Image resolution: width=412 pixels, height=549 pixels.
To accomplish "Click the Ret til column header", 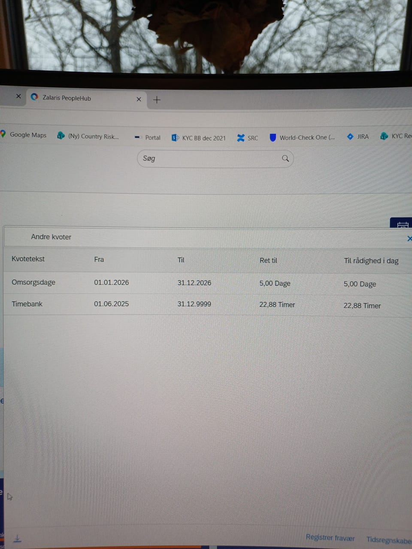I will point(268,260).
